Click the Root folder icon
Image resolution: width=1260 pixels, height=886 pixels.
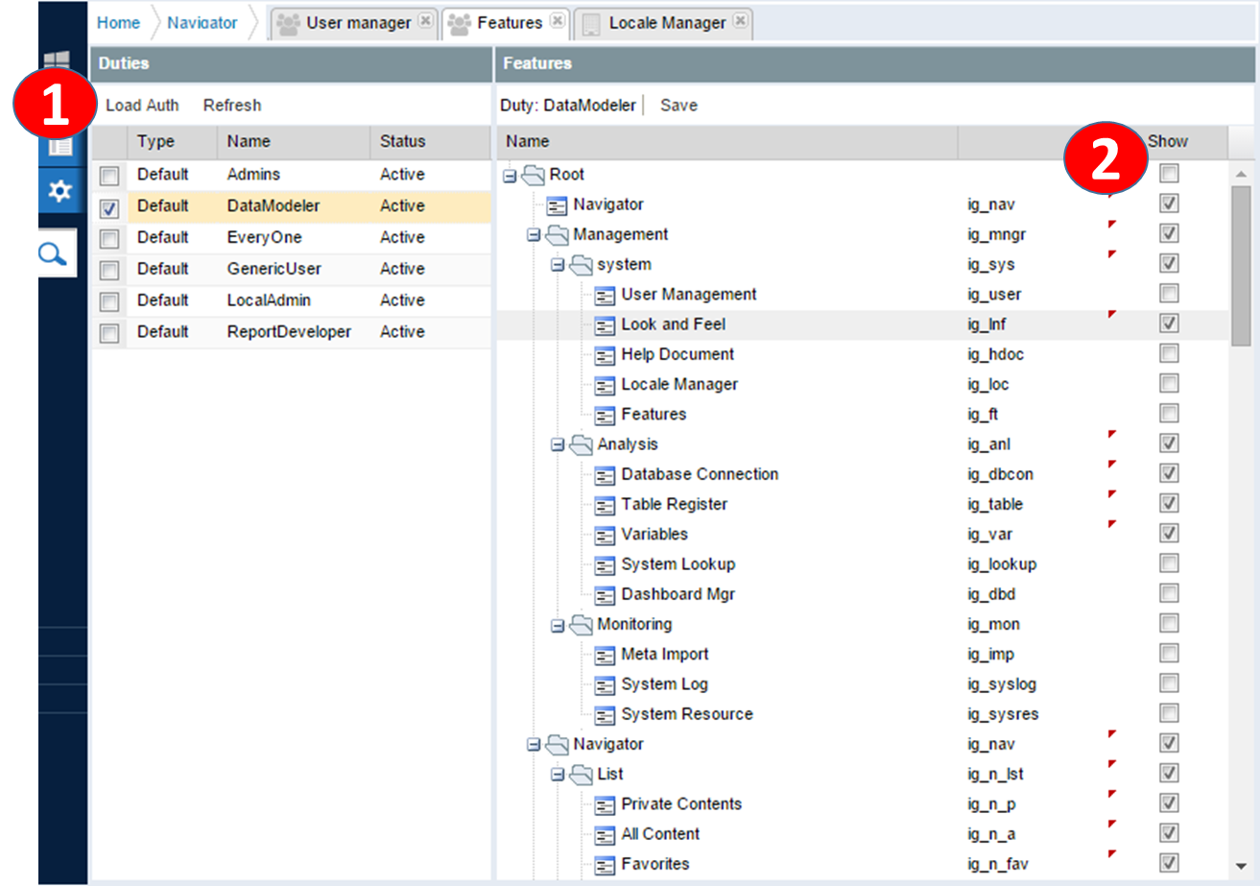pyautogui.click(x=533, y=175)
